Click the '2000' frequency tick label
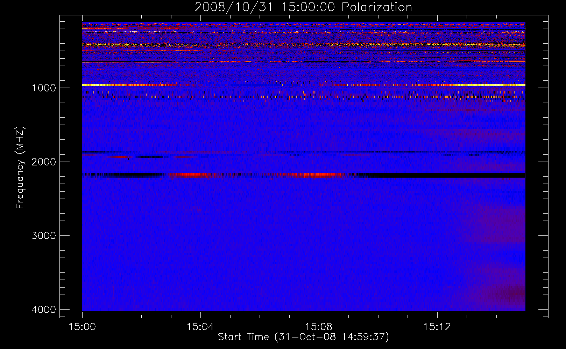Screen dimensions: 566x349 (44, 162)
